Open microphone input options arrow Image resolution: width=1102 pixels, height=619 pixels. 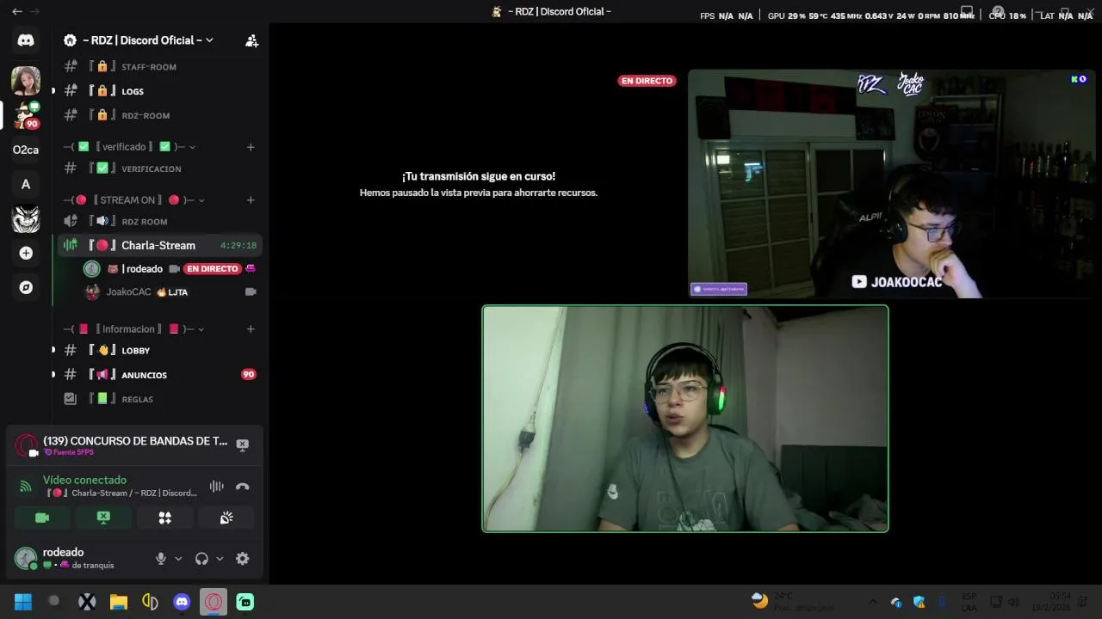tap(178, 559)
